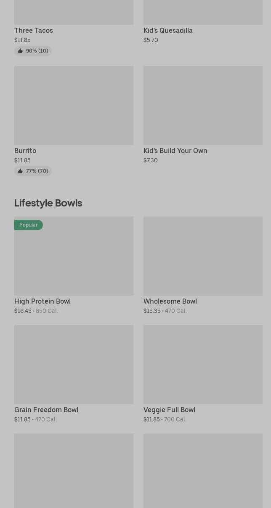Tap the Grain Freedom Bowl image

(x=74, y=365)
